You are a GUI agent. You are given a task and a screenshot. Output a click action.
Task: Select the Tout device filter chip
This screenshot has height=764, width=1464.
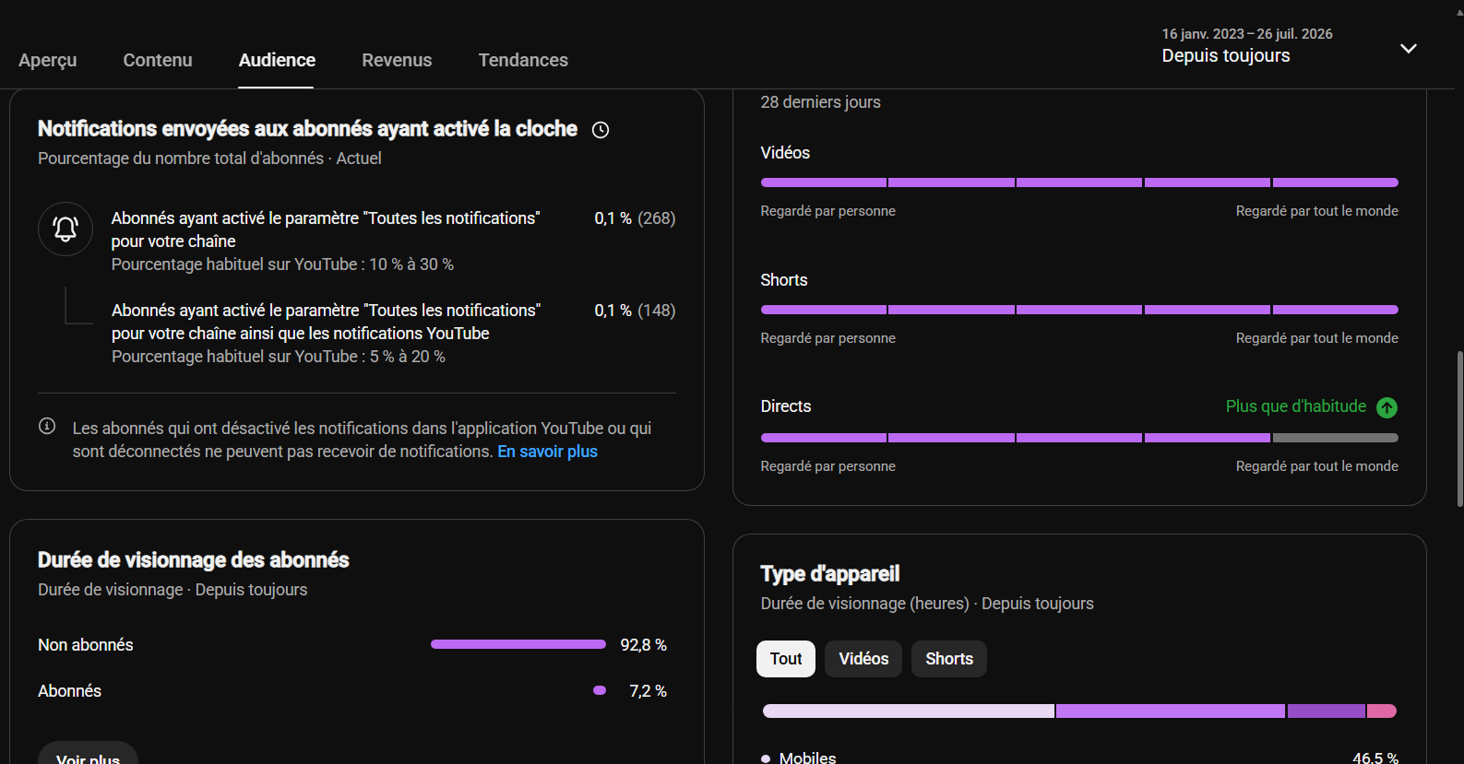click(786, 659)
